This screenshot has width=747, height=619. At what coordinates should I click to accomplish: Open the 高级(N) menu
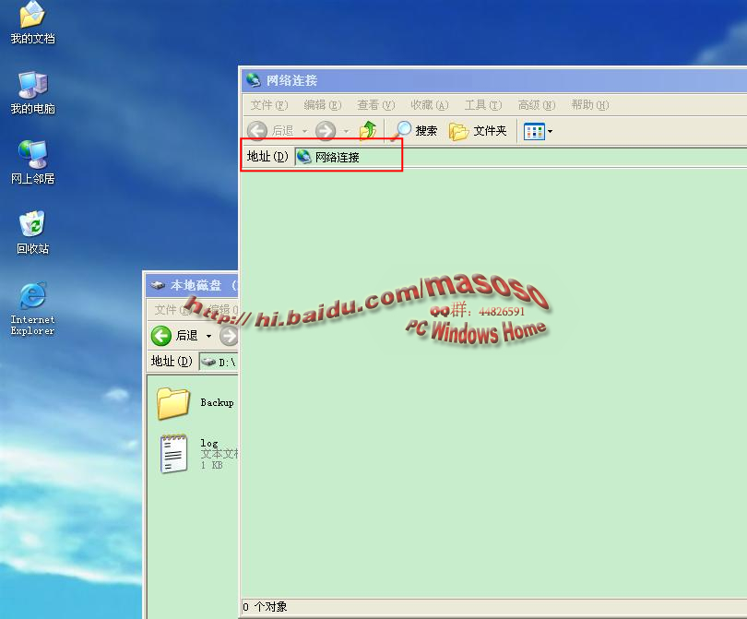[x=536, y=105]
